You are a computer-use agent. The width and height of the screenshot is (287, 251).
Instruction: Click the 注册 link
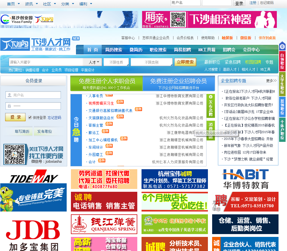(x=253, y=3)
